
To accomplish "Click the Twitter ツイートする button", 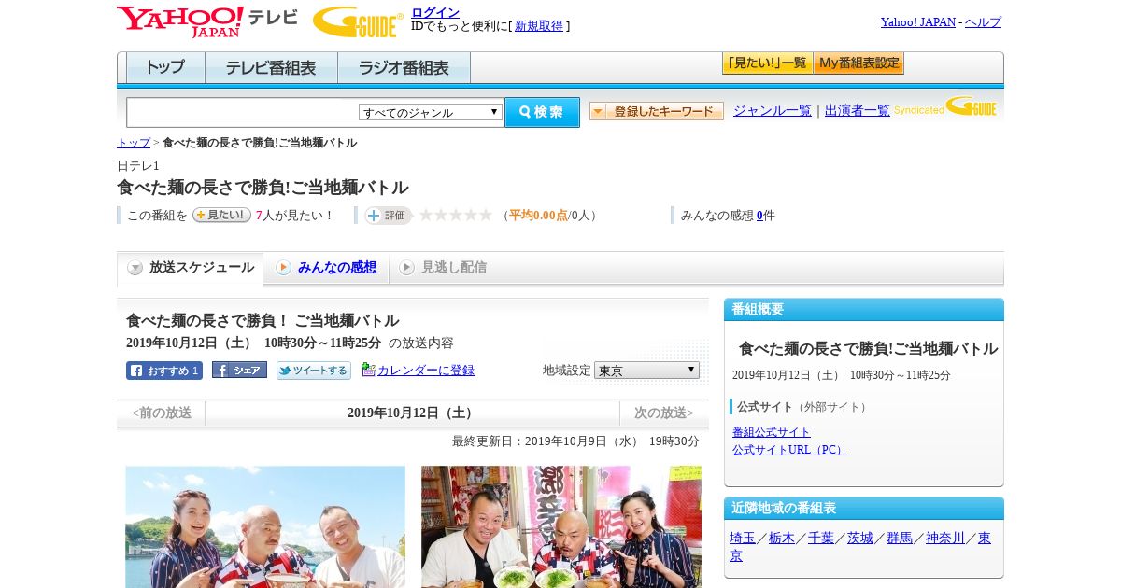I will click(x=314, y=371).
